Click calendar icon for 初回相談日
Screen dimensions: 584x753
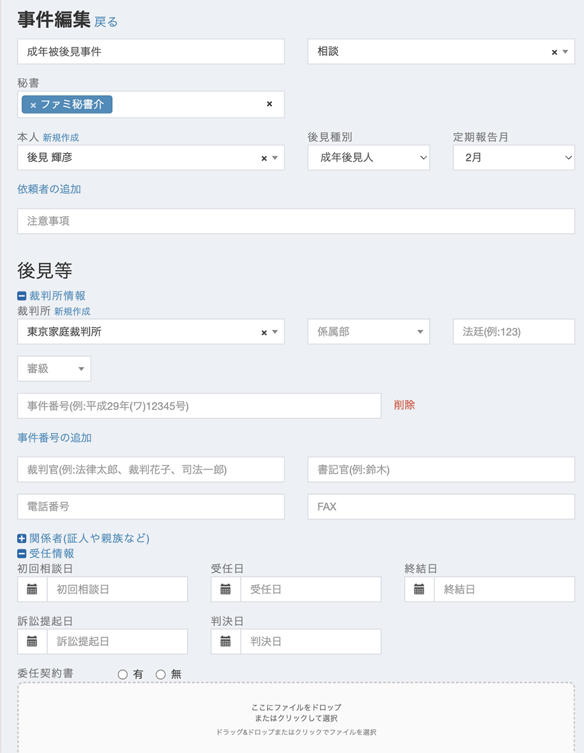pos(32,589)
